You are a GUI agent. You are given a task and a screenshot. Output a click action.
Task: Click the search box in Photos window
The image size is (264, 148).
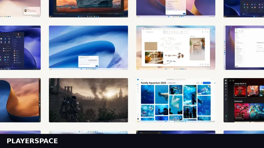(x=176, y=79)
